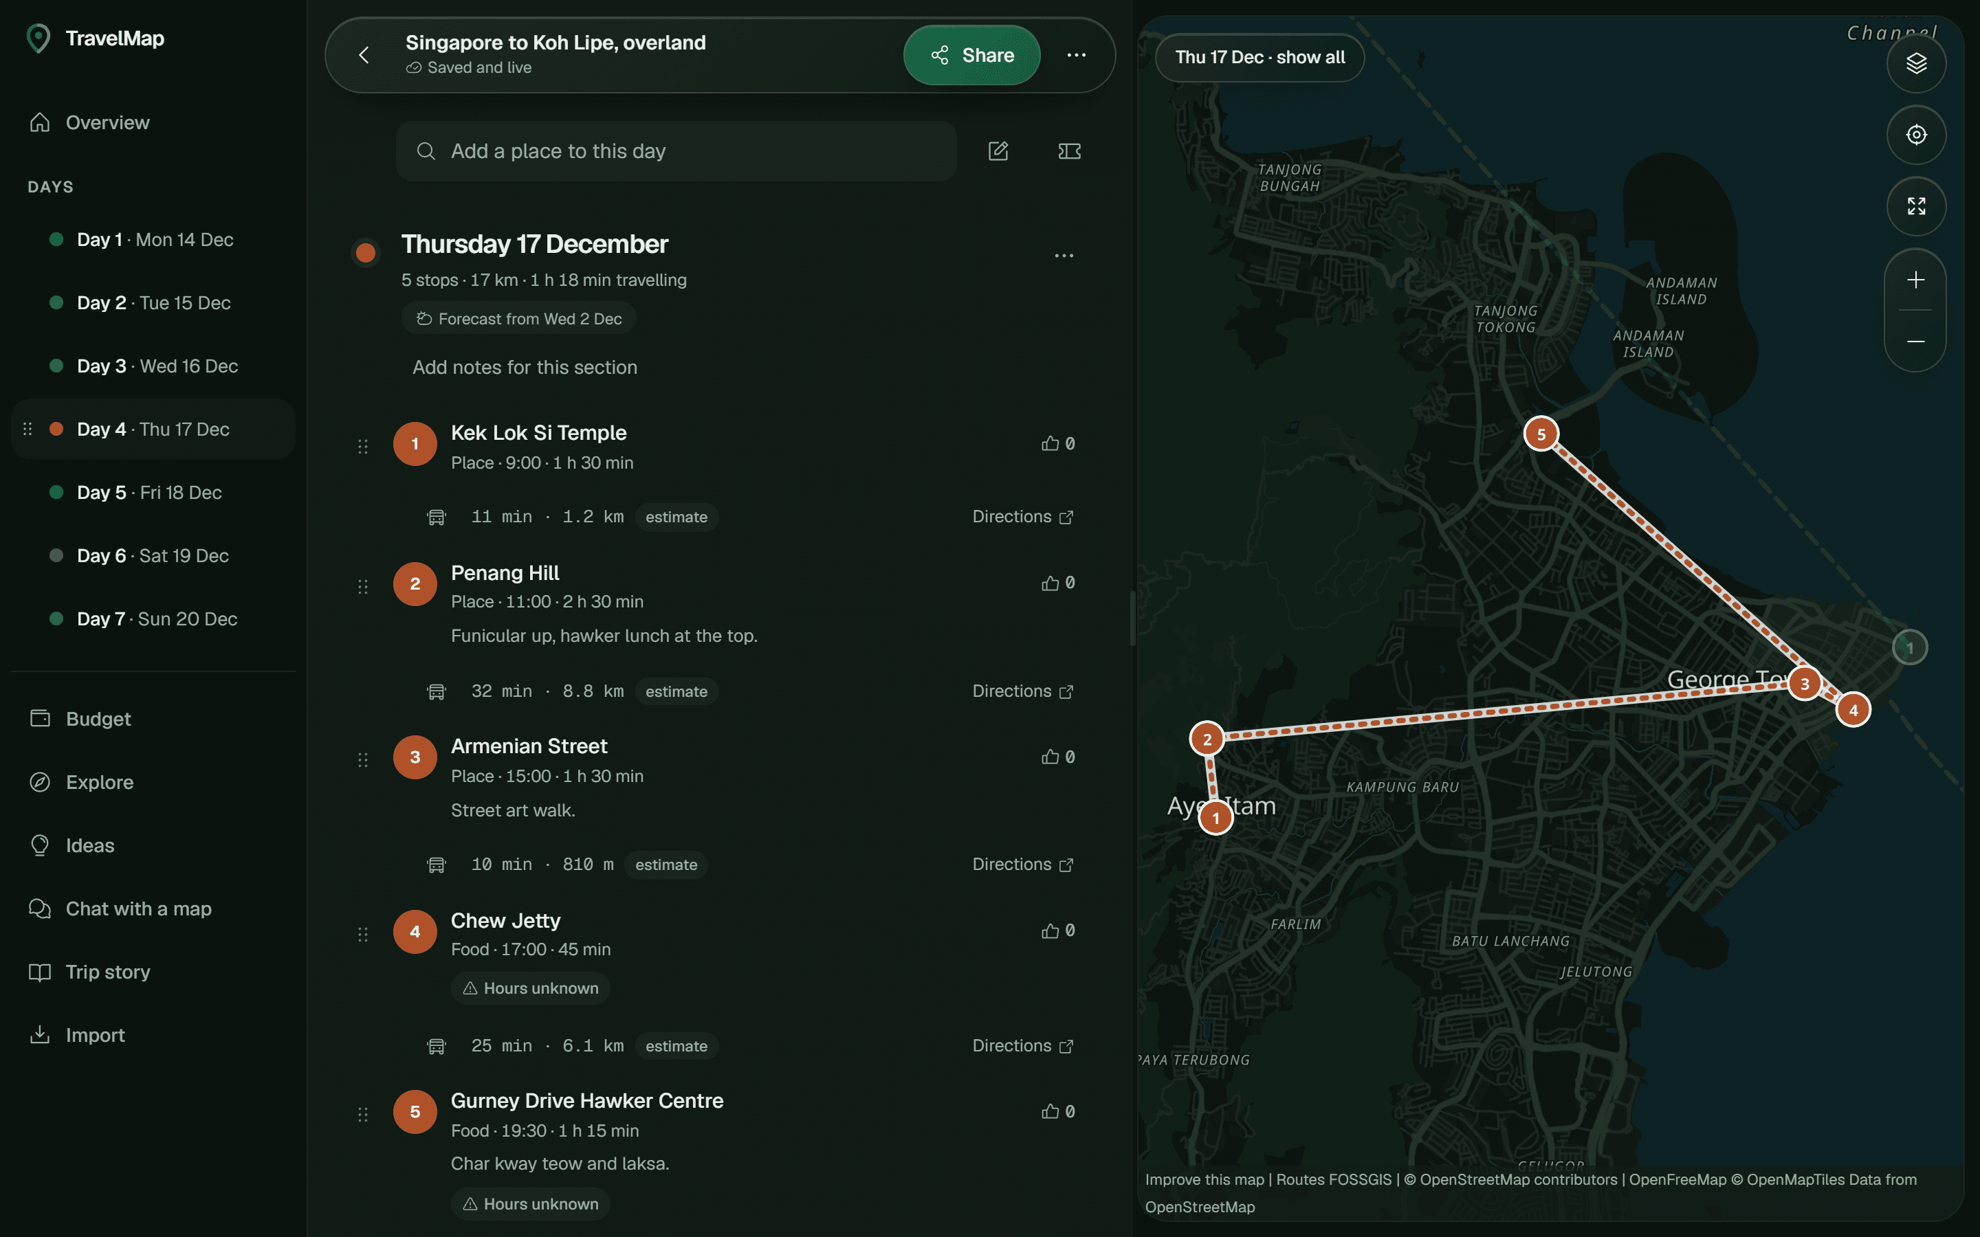Like Armenian Street with thumbs-up
Image resolution: width=1980 pixels, height=1237 pixels.
coord(1057,757)
